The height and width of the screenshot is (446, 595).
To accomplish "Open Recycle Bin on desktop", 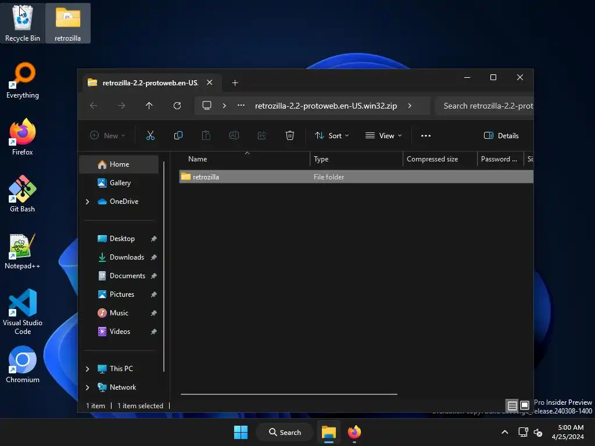I will click(x=23, y=23).
